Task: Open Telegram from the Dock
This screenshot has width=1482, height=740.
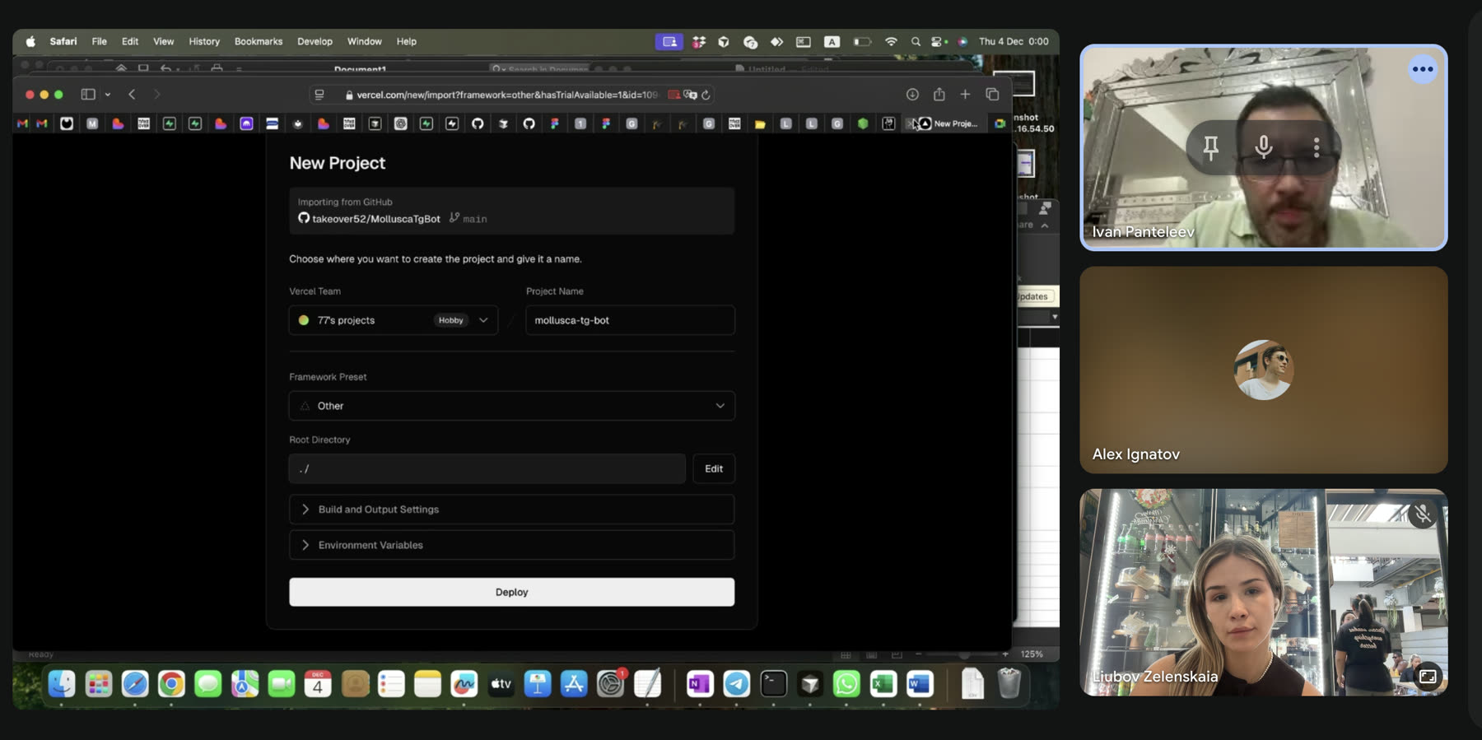Action: [x=737, y=684]
